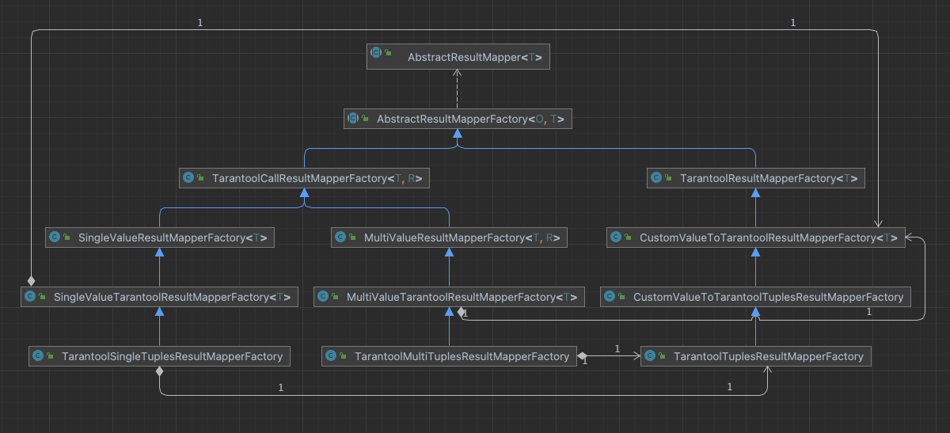Click the green visibility lock icon on CustomValueToTarantoolTuplesResultMapperFactory

click(x=622, y=298)
